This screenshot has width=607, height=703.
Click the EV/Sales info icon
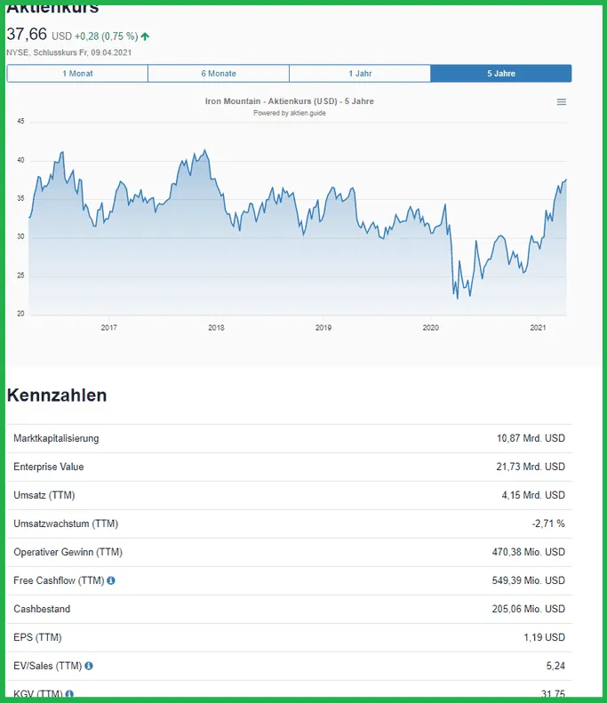pos(89,666)
